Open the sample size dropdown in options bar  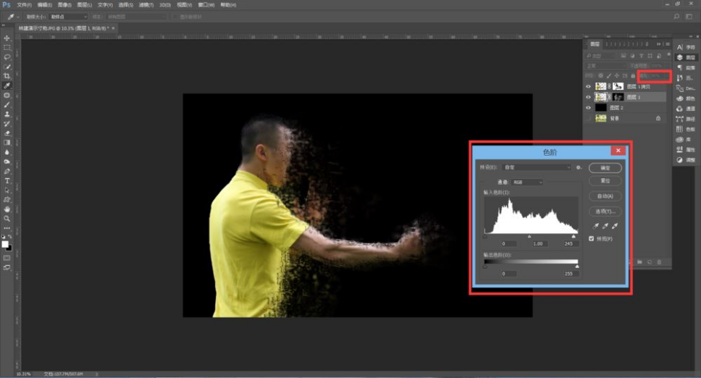(x=69, y=16)
